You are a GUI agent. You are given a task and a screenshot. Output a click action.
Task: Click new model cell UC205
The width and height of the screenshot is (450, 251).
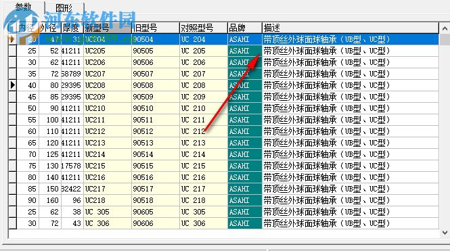[x=108, y=51]
